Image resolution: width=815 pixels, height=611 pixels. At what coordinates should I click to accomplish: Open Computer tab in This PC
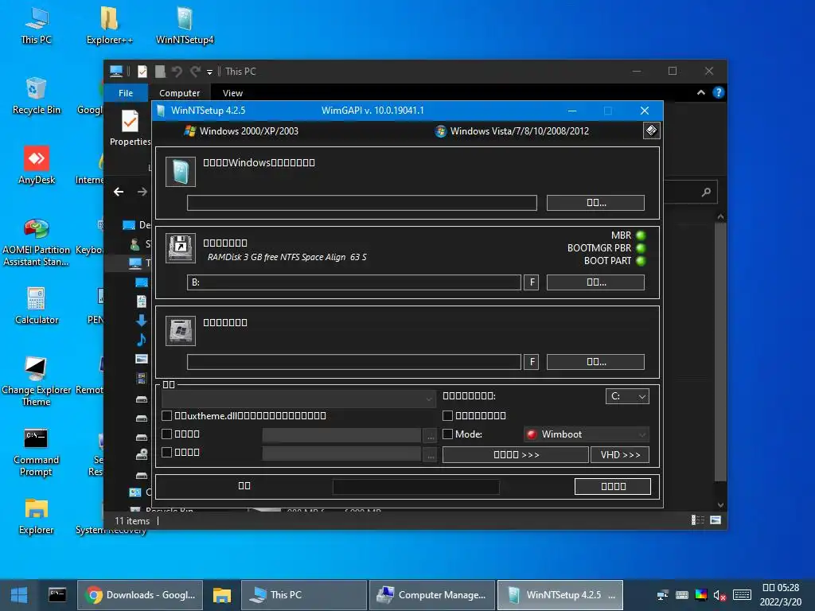(179, 93)
